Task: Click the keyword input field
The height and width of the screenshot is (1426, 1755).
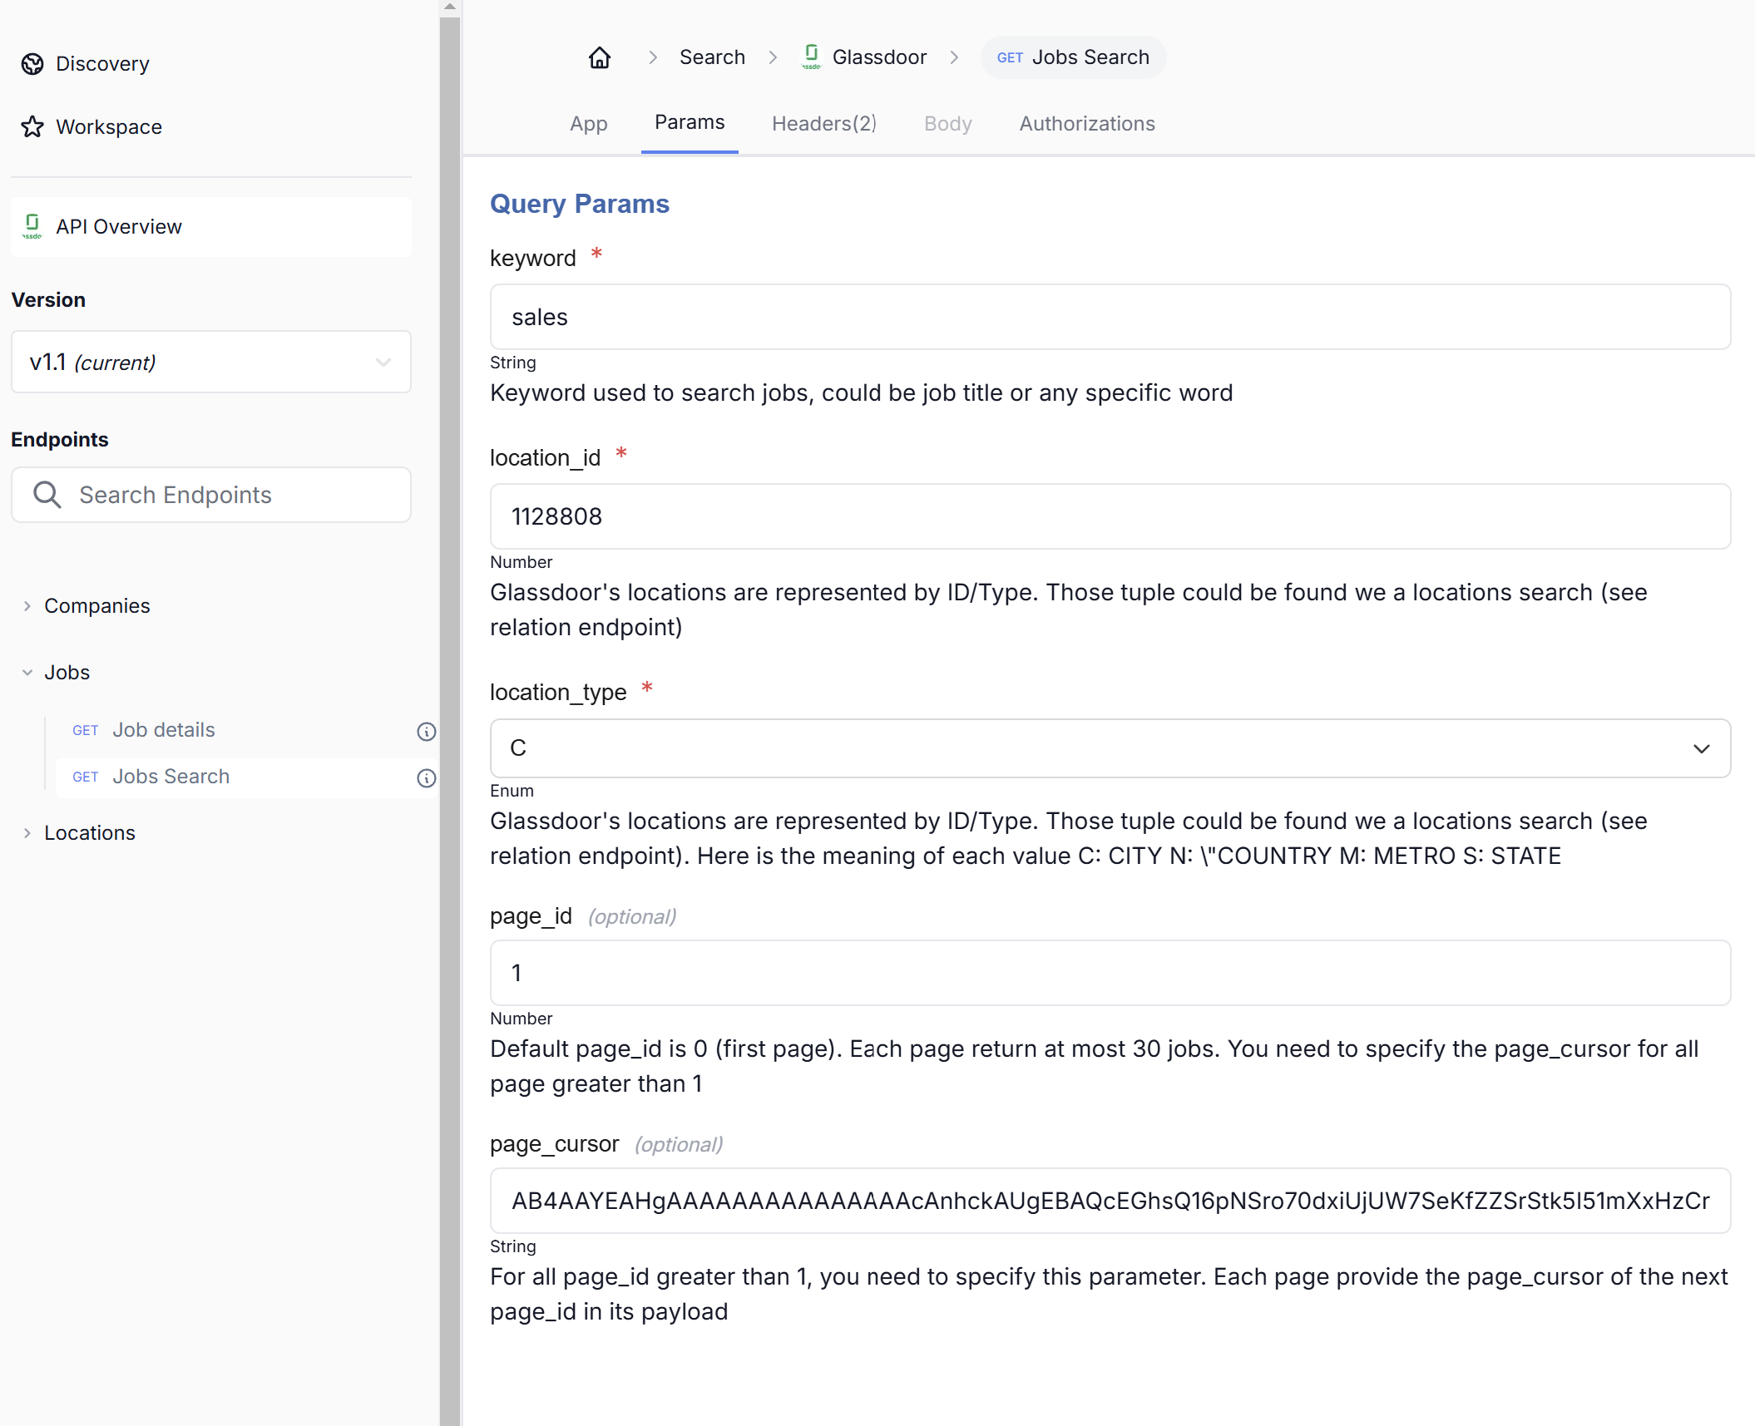Action: point(1110,317)
